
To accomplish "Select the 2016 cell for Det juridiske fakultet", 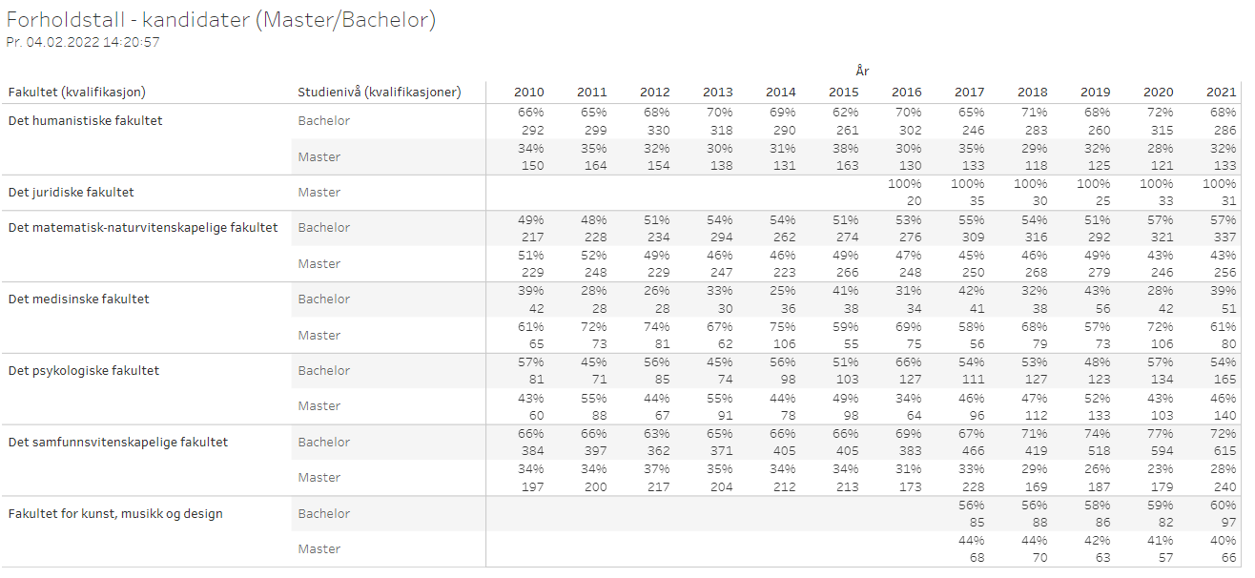I will pyautogui.click(x=907, y=193).
